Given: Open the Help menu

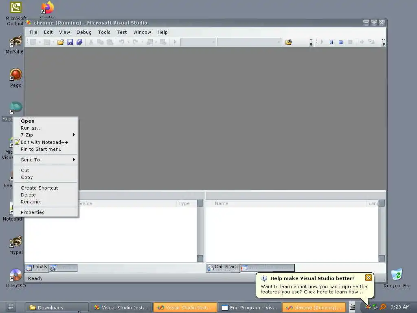Looking at the screenshot, I should tap(162, 32).
